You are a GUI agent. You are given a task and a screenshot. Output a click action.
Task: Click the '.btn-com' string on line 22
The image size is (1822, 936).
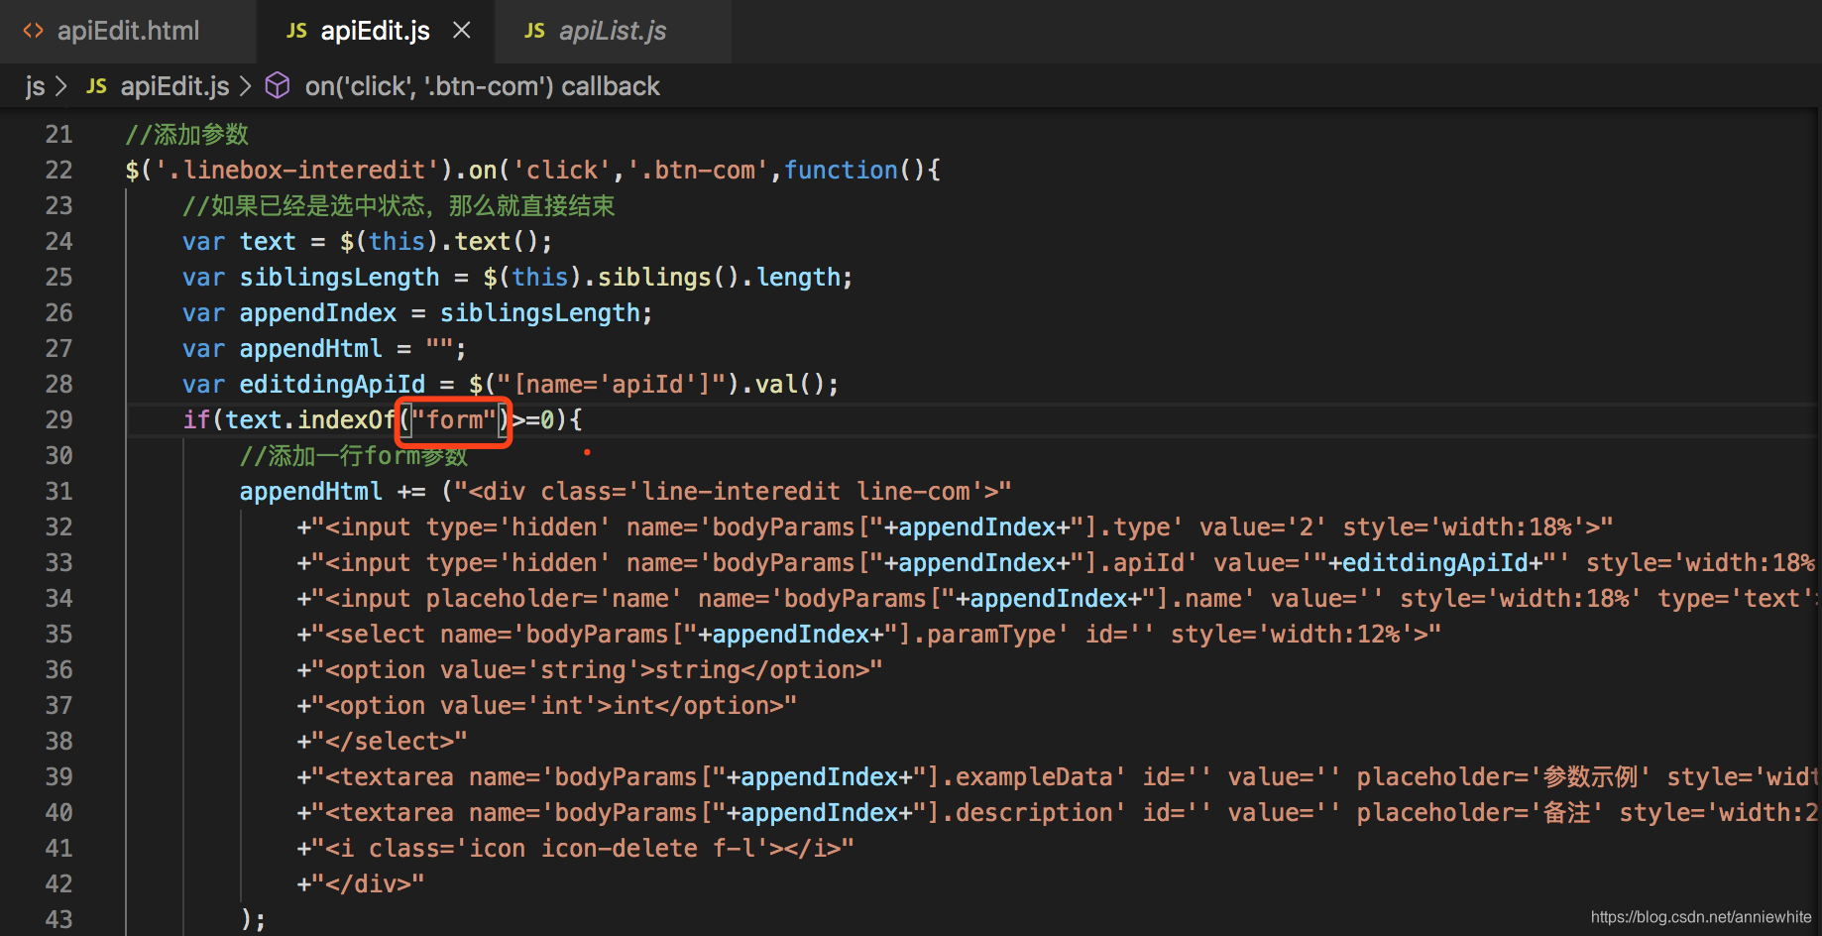pyautogui.click(x=698, y=170)
